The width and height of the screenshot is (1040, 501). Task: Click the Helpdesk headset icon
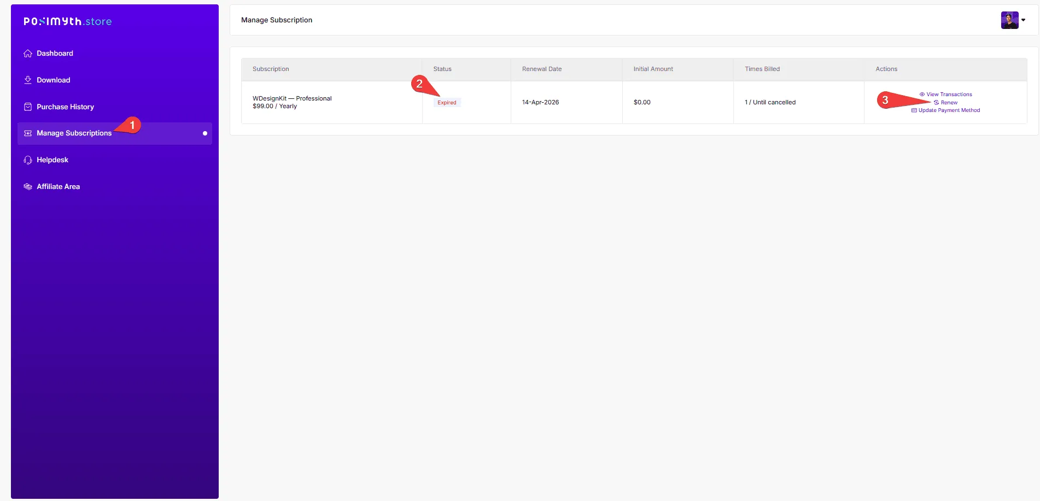(x=28, y=160)
